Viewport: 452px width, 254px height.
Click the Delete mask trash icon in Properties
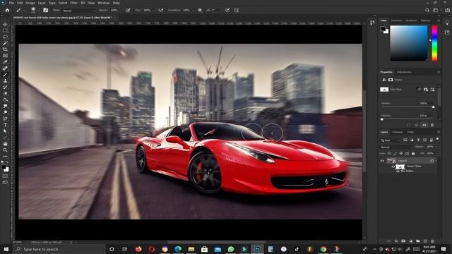coord(432,125)
